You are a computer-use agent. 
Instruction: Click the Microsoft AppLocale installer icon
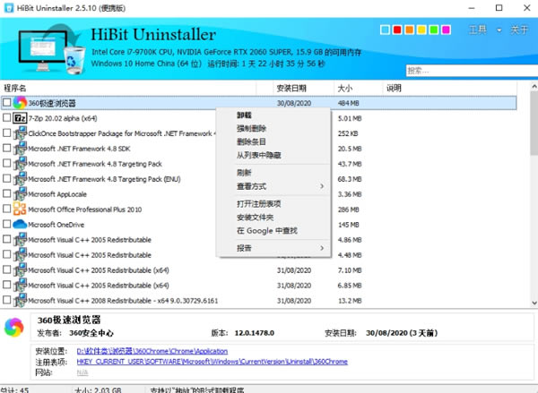point(20,193)
